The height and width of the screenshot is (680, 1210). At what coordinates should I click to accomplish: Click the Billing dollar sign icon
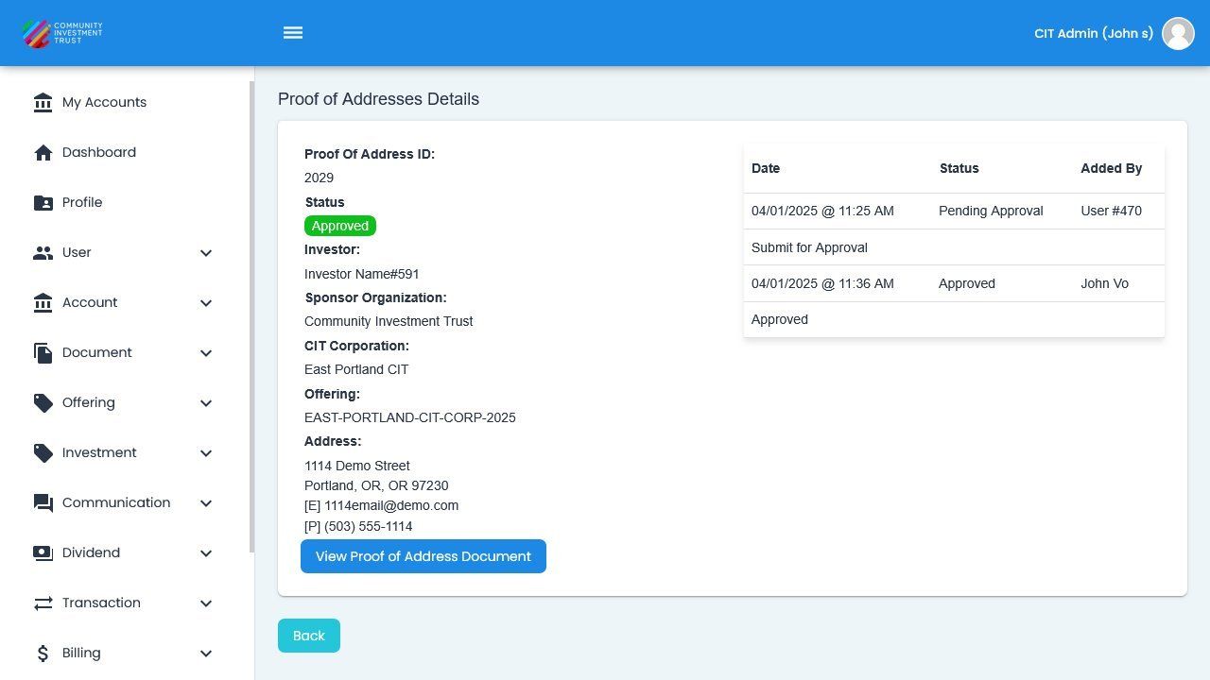coord(43,654)
